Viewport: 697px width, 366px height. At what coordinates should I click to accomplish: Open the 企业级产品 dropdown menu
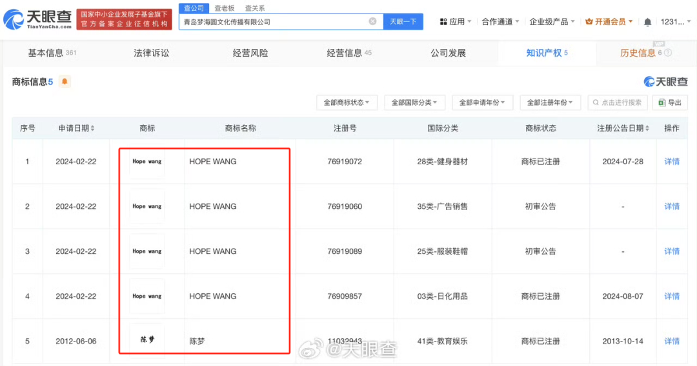coord(552,22)
